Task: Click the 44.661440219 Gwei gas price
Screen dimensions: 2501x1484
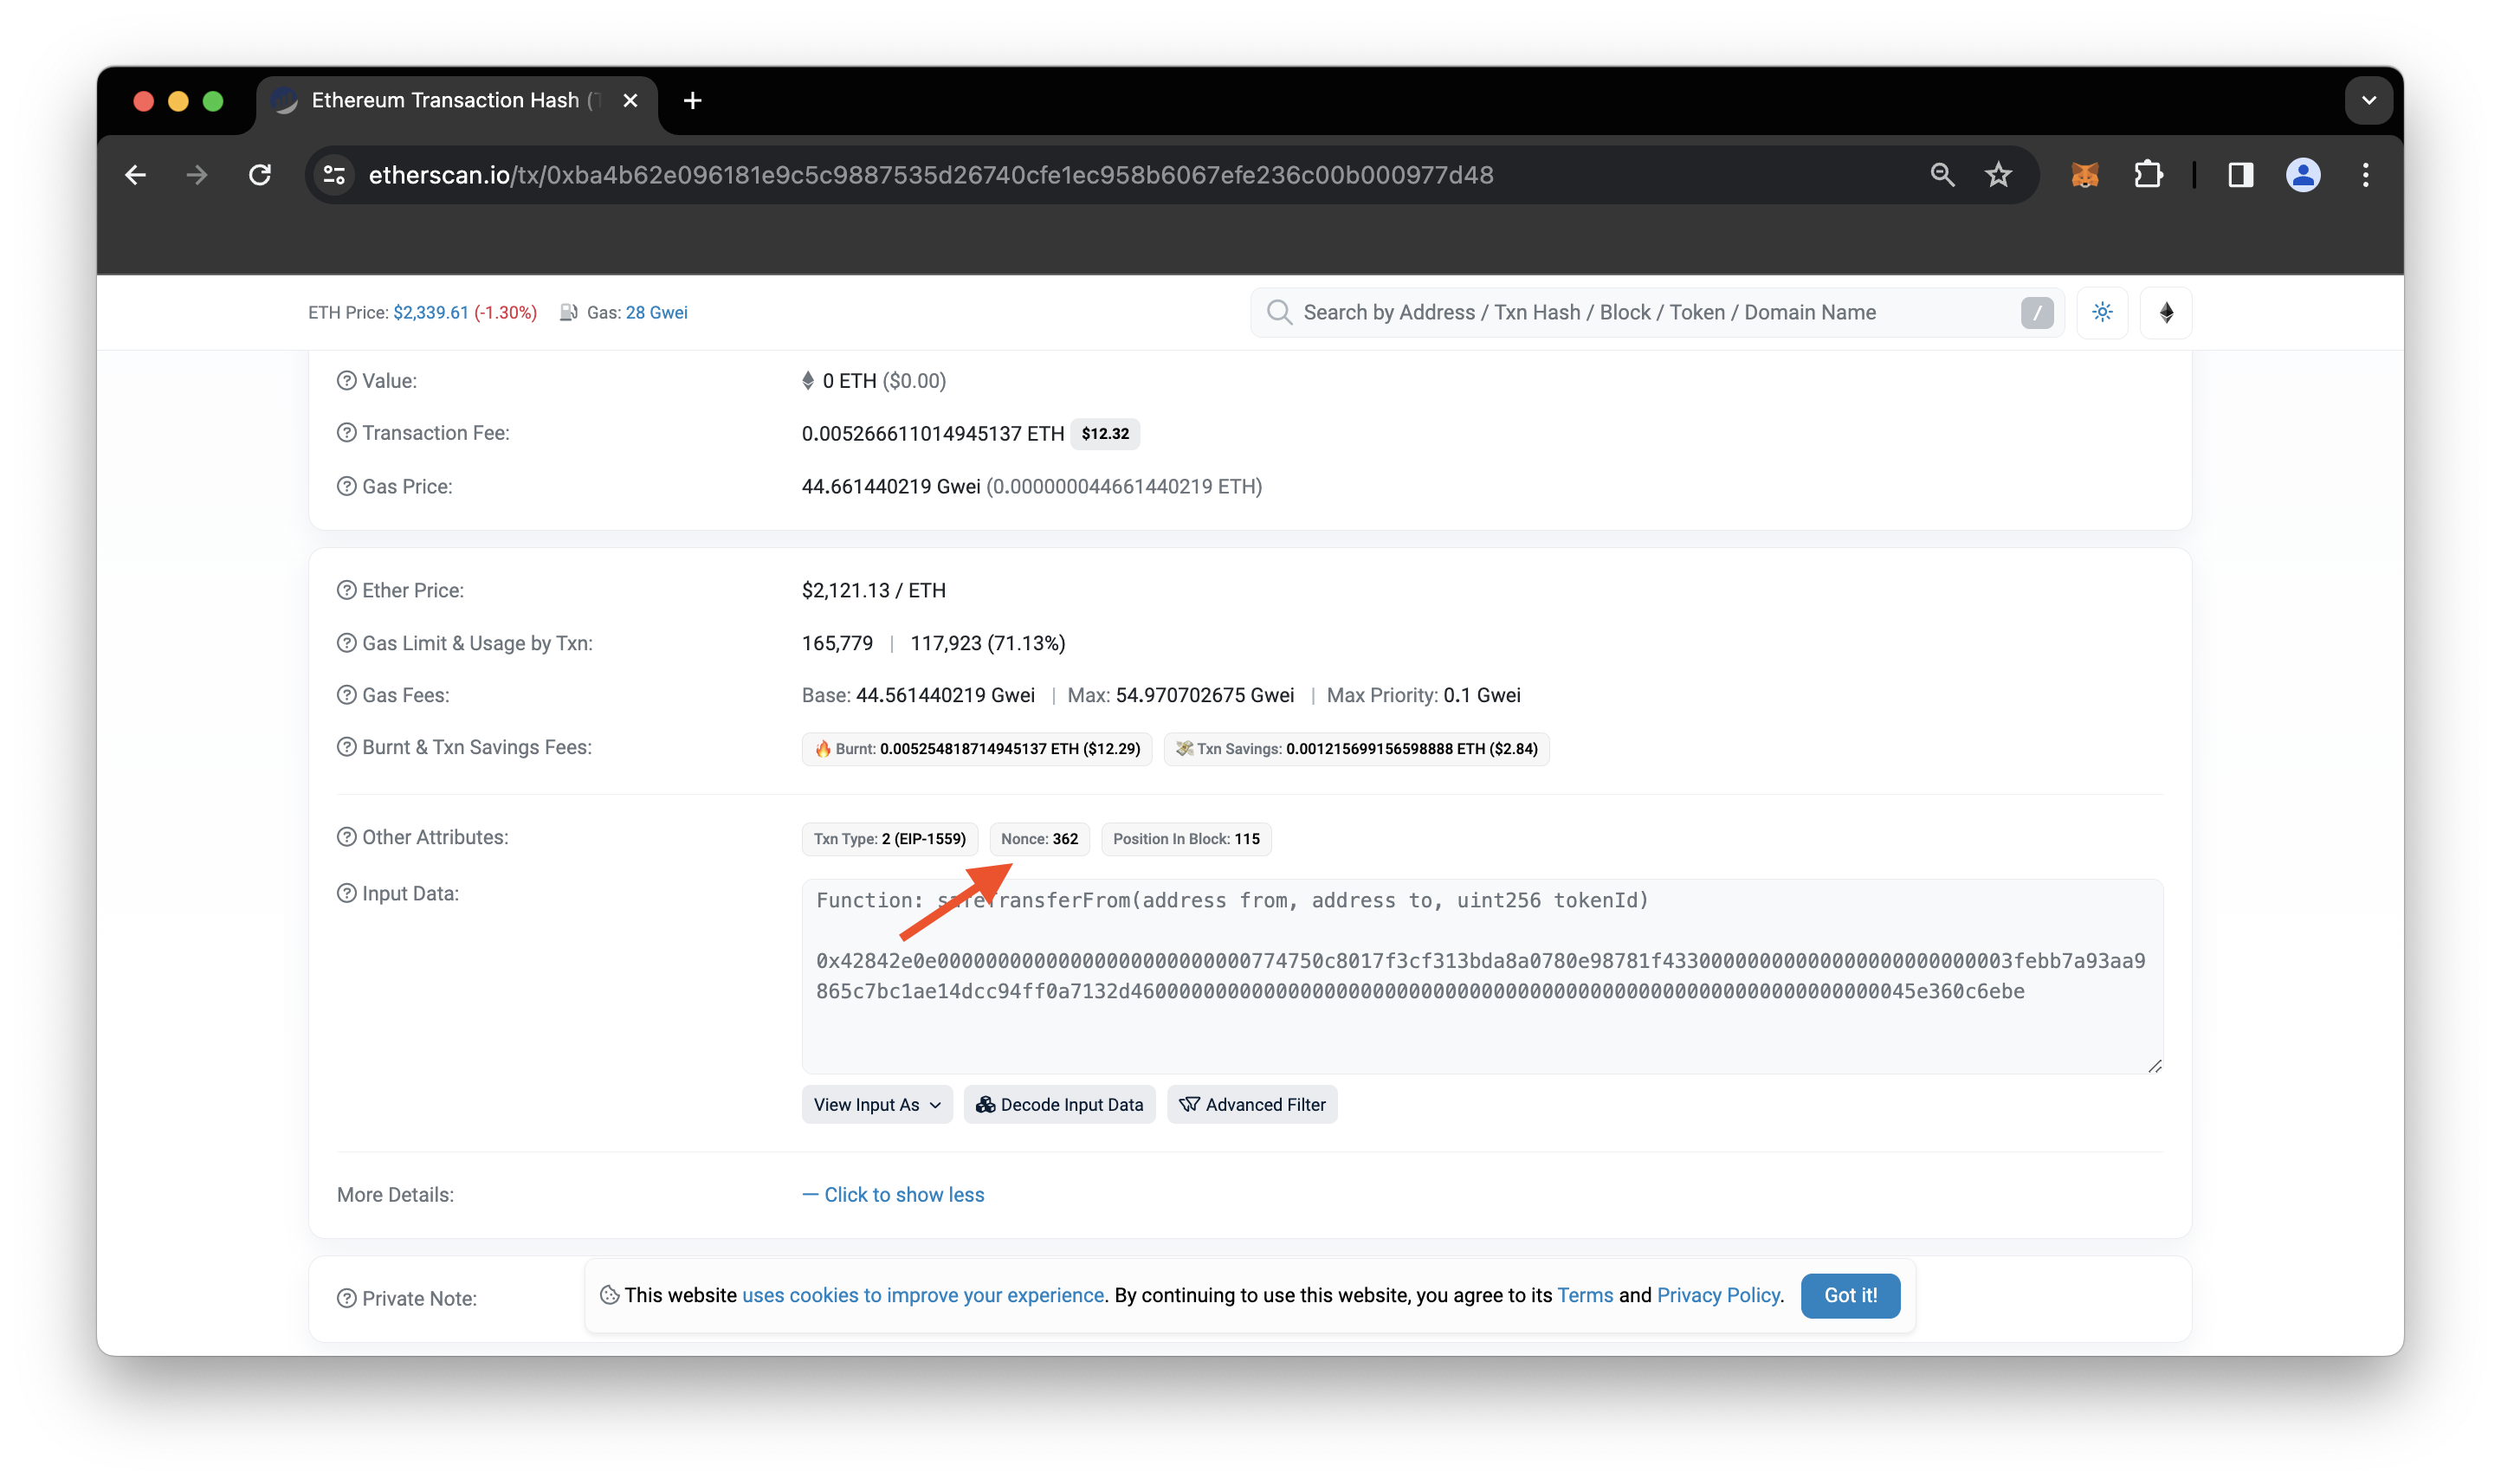Action: pyautogui.click(x=890, y=486)
